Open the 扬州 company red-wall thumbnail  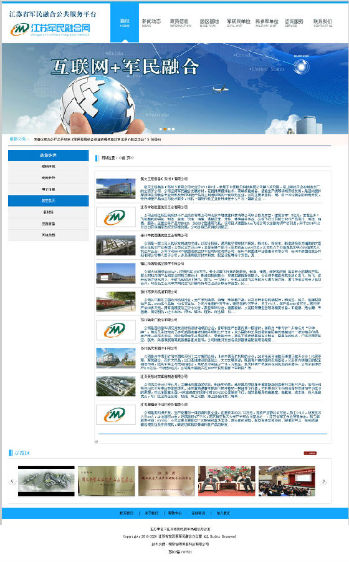tap(116, 302)
